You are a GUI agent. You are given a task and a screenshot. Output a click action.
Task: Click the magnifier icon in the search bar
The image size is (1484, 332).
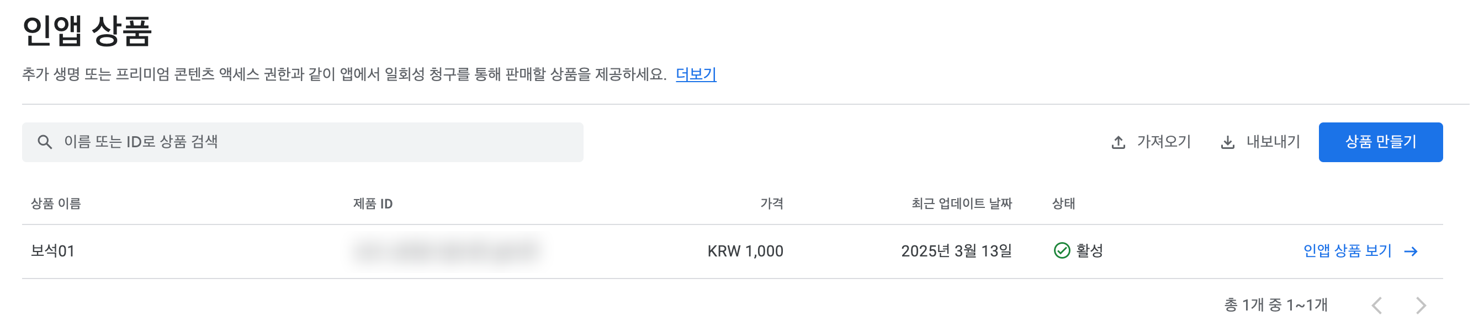click(45, 142)
